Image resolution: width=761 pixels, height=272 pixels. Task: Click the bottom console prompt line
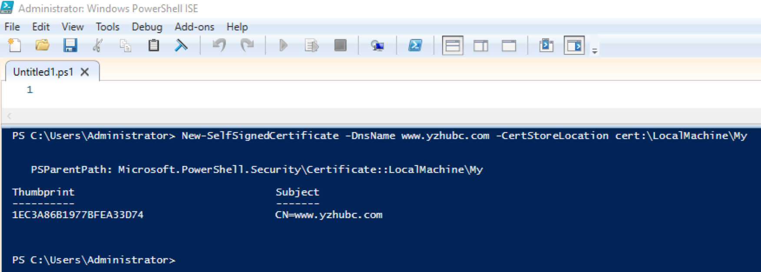point(94,260)
